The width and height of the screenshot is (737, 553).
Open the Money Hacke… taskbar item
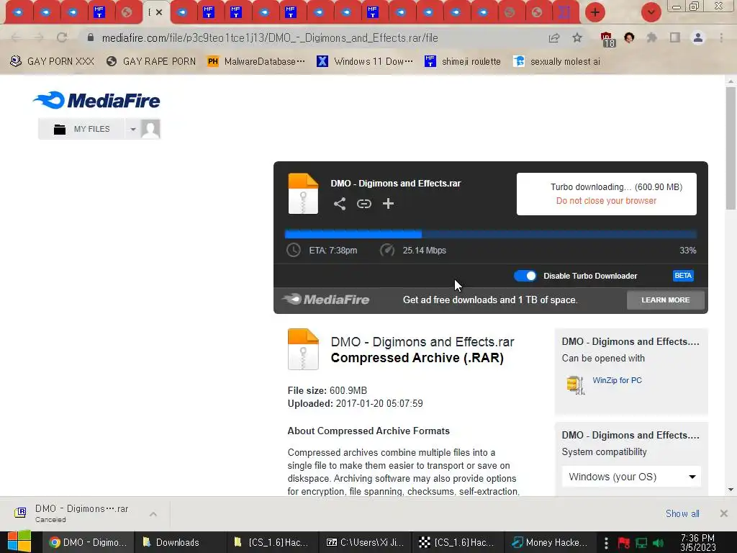[x=551, y=542]
